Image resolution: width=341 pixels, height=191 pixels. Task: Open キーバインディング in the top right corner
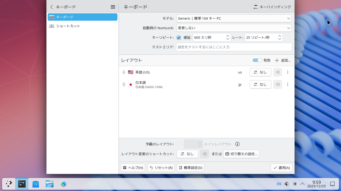tap(272, 7)
